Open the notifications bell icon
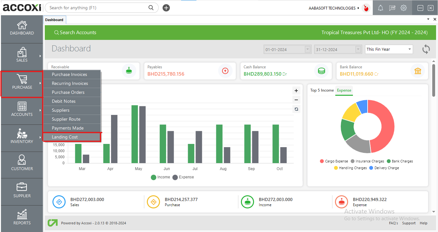The image size is (438, 232). [380, 8]
